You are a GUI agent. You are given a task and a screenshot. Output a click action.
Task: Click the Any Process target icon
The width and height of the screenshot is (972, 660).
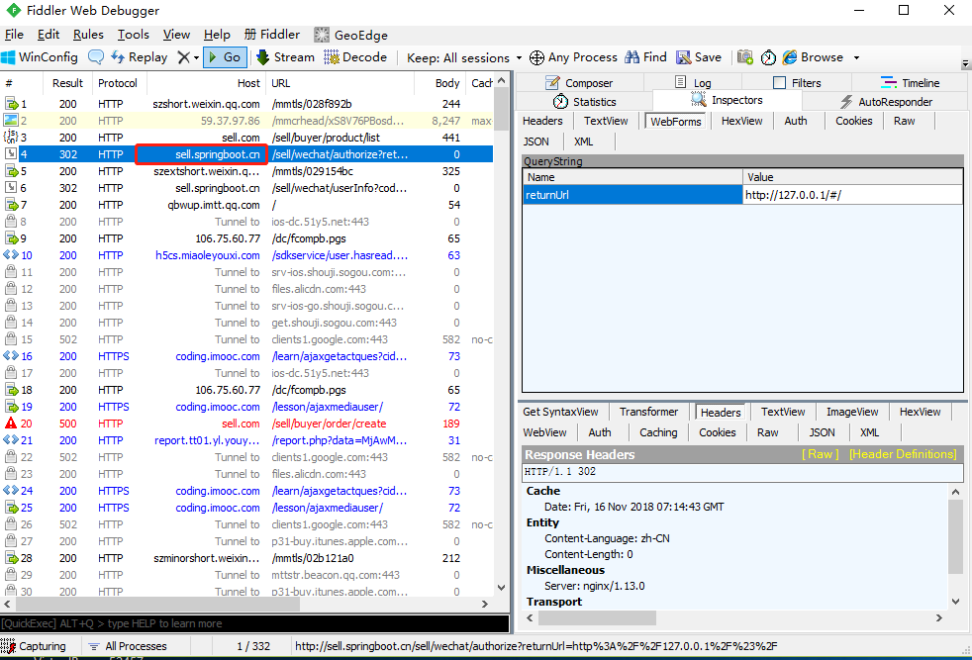(536, 57)
